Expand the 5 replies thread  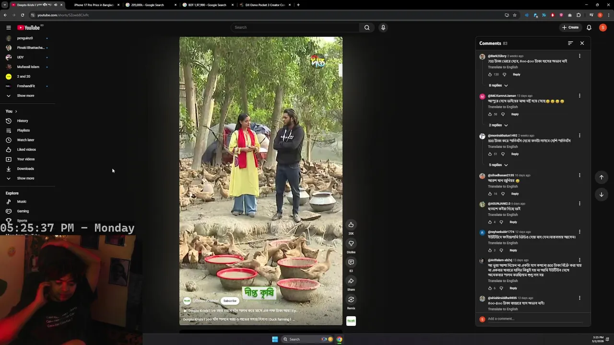[498, 165]
